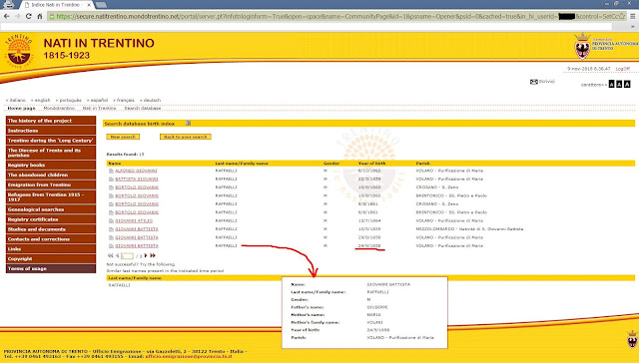Select the largest font size A icon
This screenshot has height=364, width=639.
coord(627,85)
